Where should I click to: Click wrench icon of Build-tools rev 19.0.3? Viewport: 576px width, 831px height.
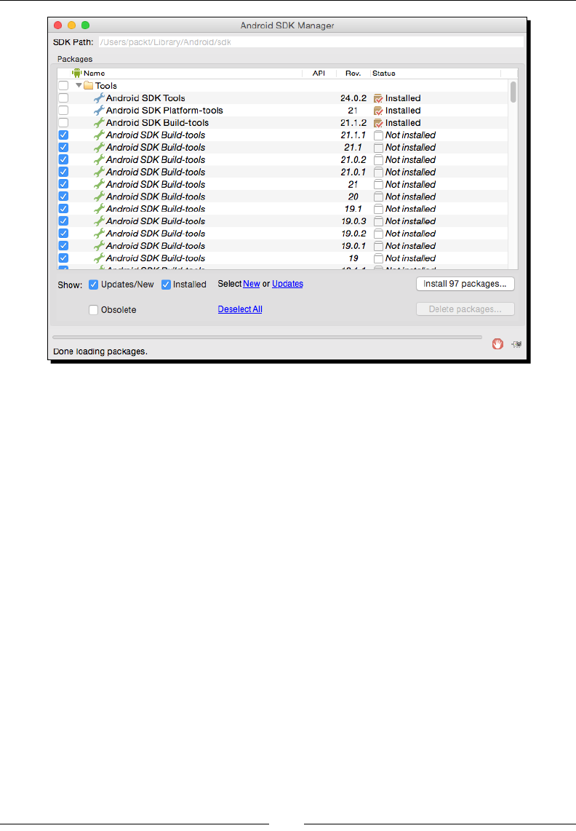pyautogui.click(x=99, y=221)
